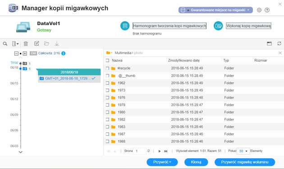The height and width of the screenshot is (169, 284).
Task: Click the Strona page number field
Action: click(x=139, y=151)
